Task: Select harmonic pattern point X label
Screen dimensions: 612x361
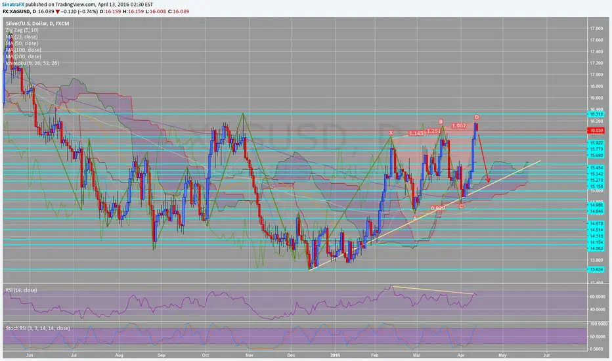Action: [x=391, y=133]
